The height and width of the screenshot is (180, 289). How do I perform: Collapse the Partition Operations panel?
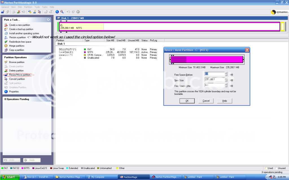tap(48, 57)
